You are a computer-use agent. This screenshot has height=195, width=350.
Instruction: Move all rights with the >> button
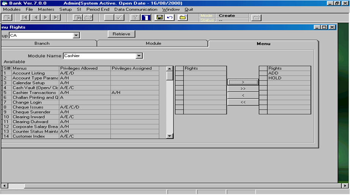tap(243, 88)
